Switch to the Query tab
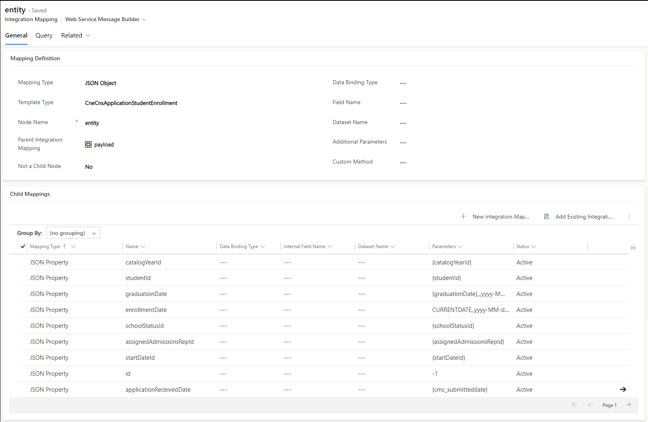The height and width of the screenshot is (422, 648). [44, 35]
